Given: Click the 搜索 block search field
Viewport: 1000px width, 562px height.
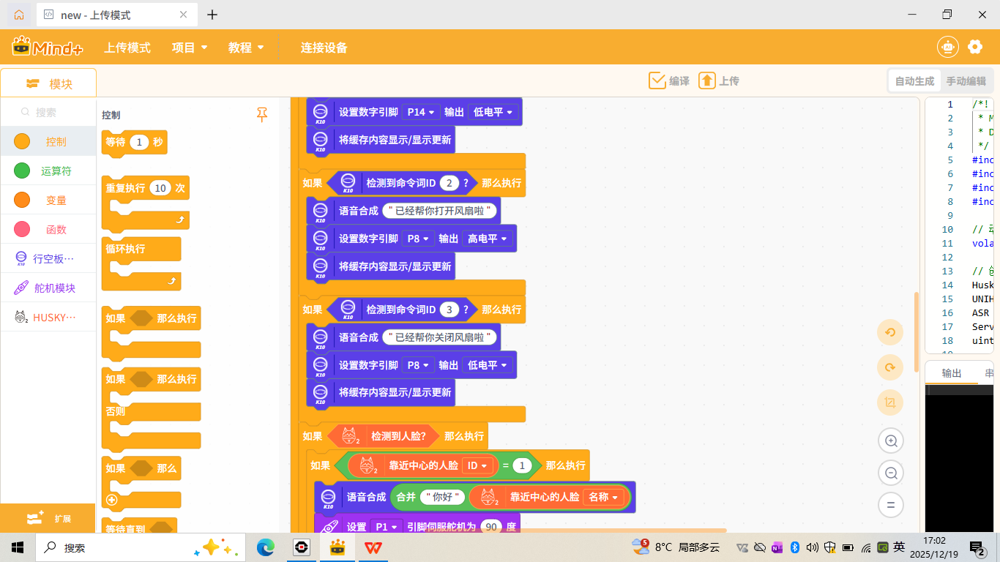Looking at the screenshot, I should [51, 111].
